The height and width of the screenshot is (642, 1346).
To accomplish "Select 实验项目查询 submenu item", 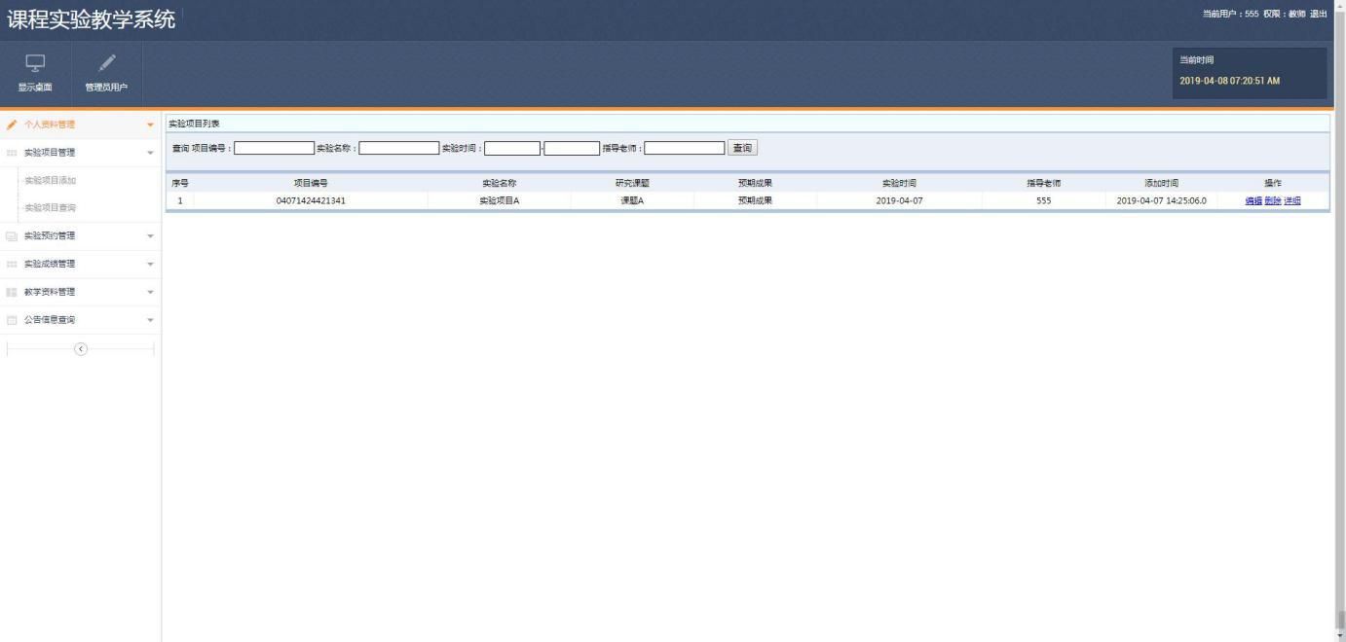I will [x=51, y=208].
